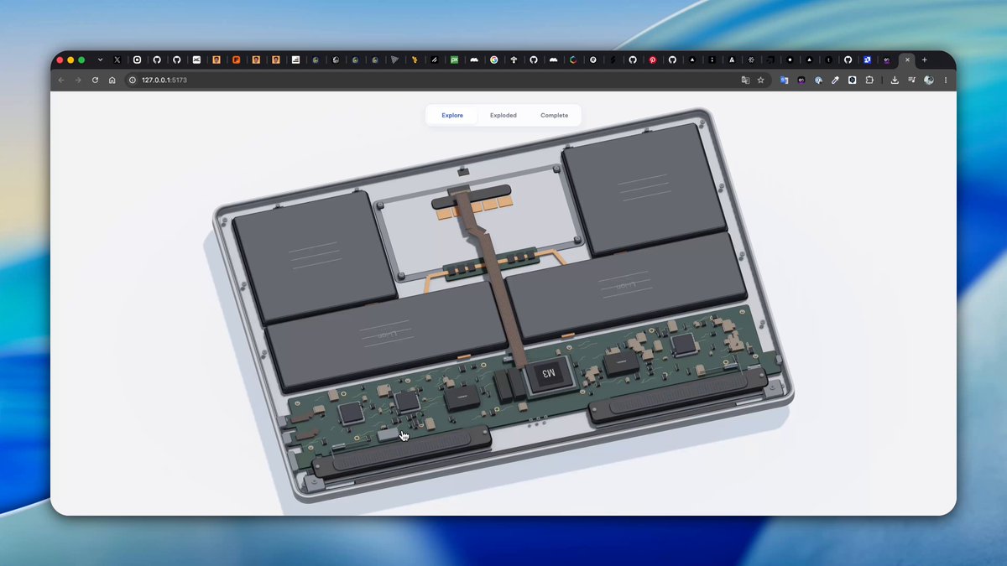Open the media controls playlist icon
This screenshot has height=566, width=1007.
pos(911,80)
